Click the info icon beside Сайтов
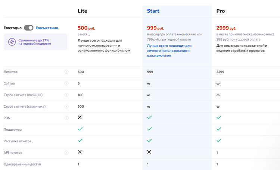The height and width of the screenshot is (170, 280). (x=66, y=83)
